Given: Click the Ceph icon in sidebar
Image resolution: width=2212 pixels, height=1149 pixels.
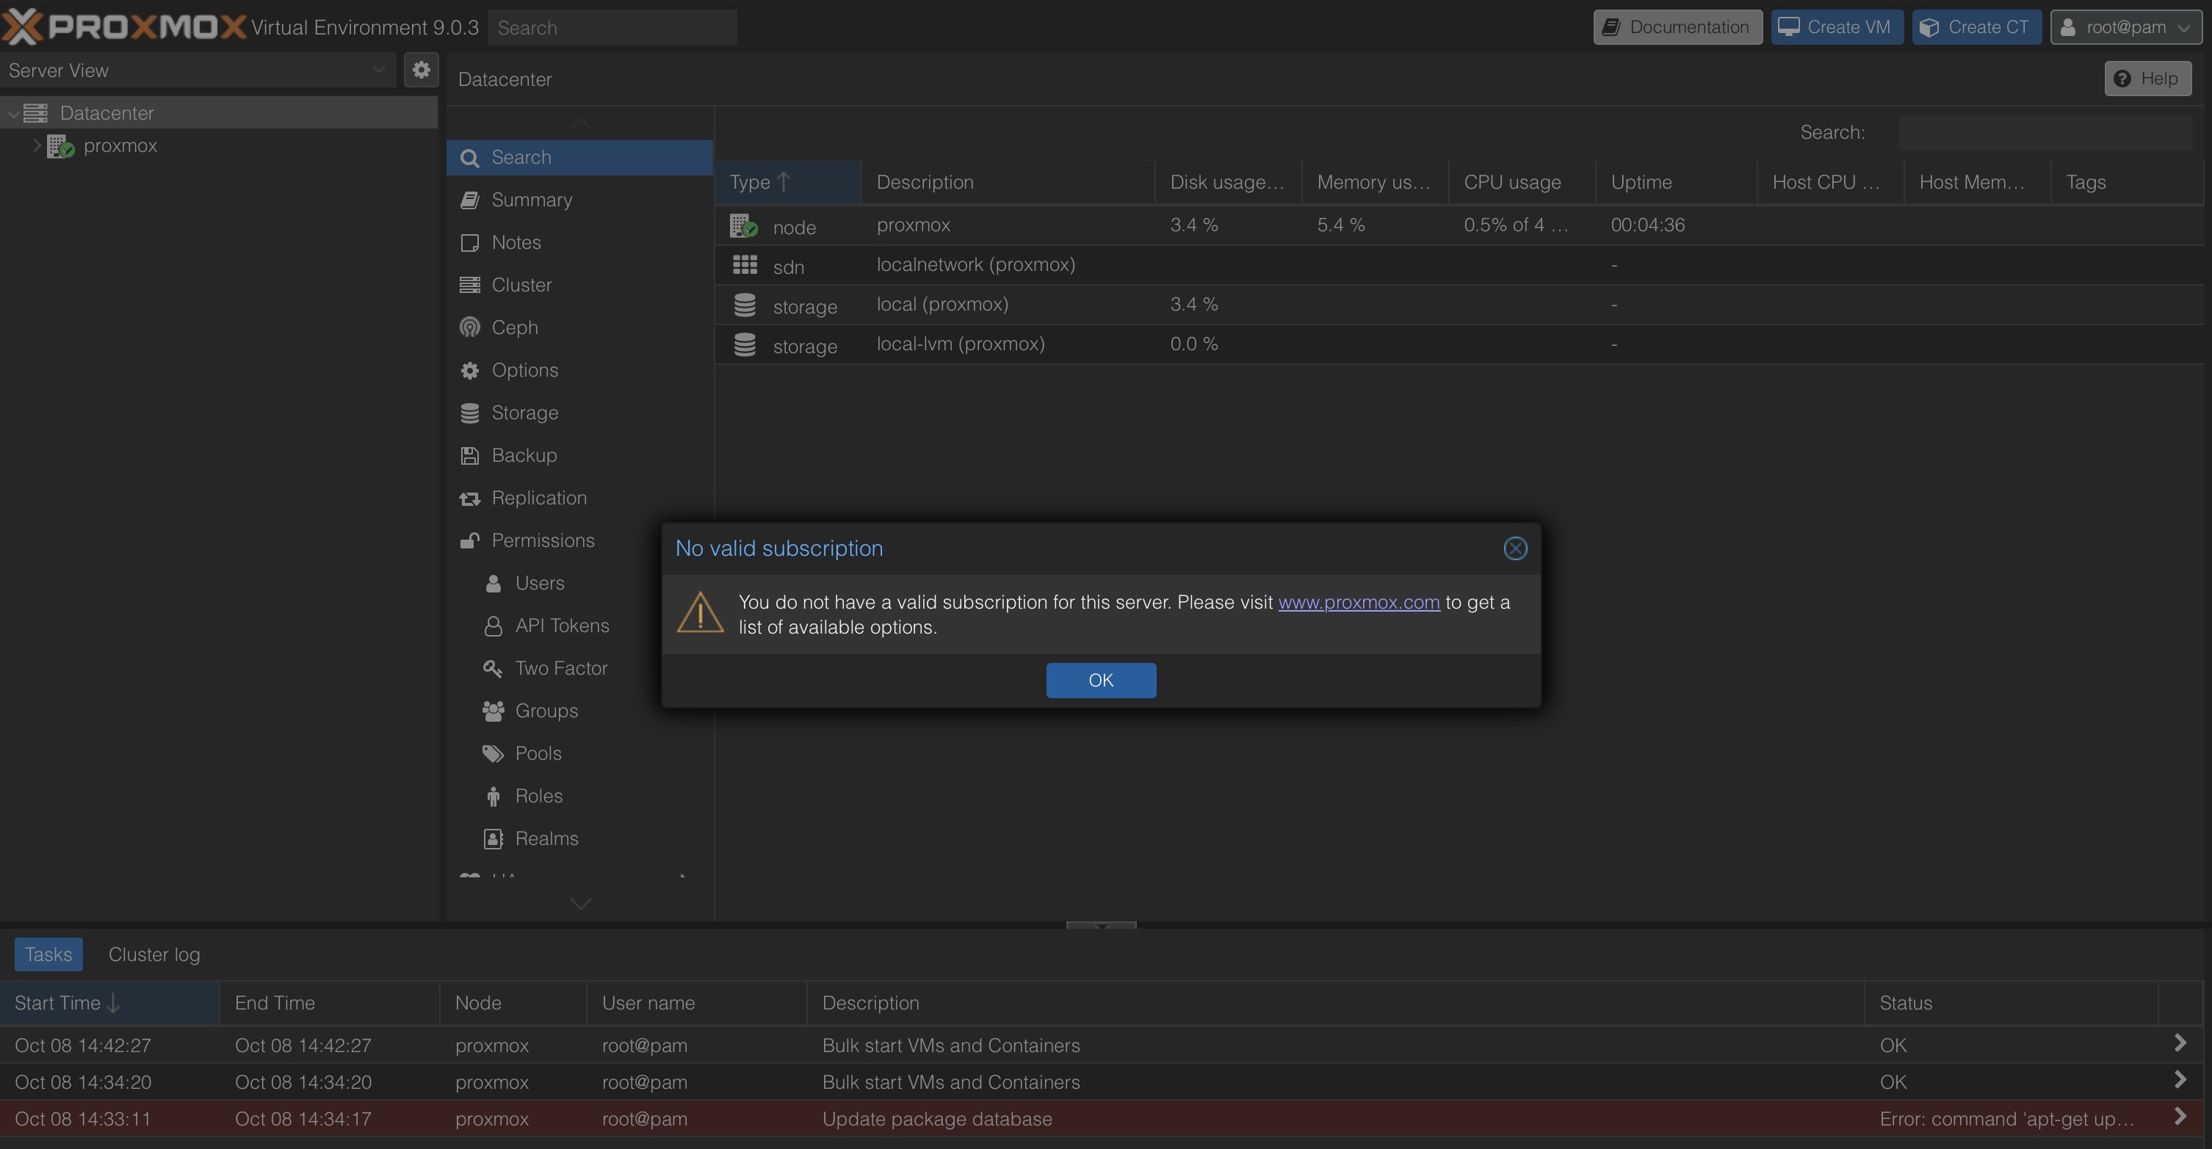Looking at the screenshot, I should click(470, 327).
